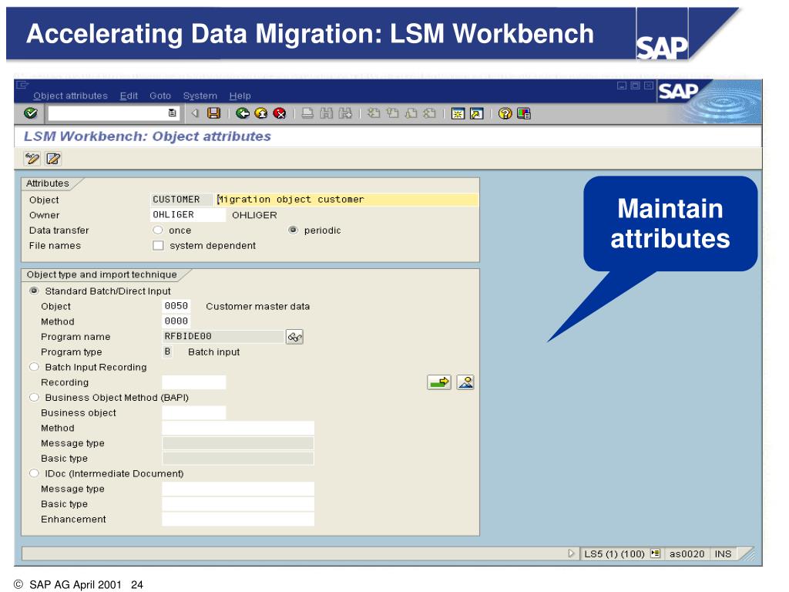Click the green arrow button by Recording
Image resolution: width=789 pixels, height=592 pixels.
click(438, 382)
